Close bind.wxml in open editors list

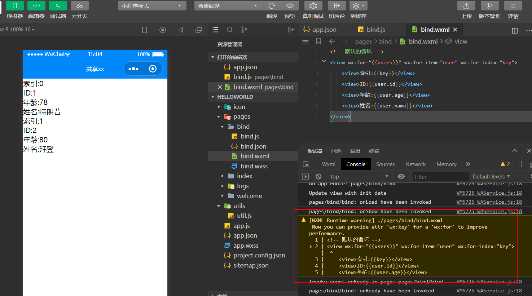click(x=220, y=87)
